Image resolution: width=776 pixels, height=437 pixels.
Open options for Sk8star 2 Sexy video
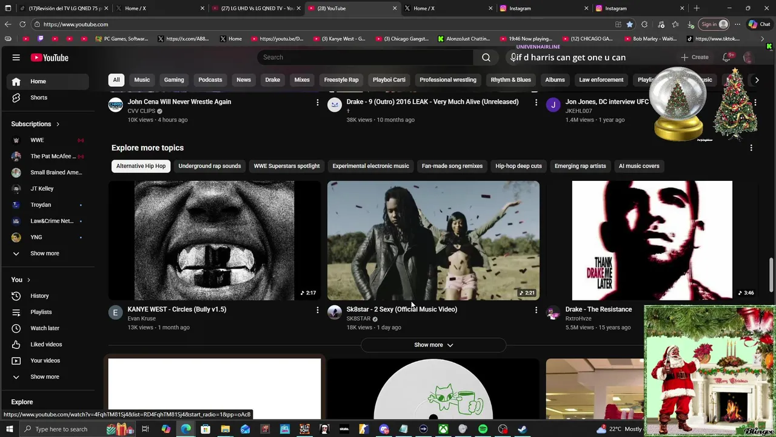coord(536,310)
